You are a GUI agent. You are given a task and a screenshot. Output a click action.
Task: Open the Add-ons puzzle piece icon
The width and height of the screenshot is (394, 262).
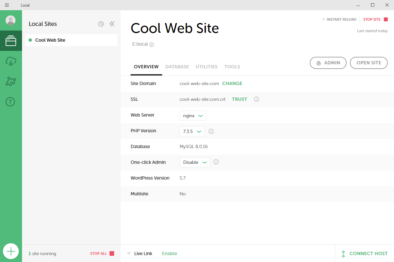[x=11, y=81]
